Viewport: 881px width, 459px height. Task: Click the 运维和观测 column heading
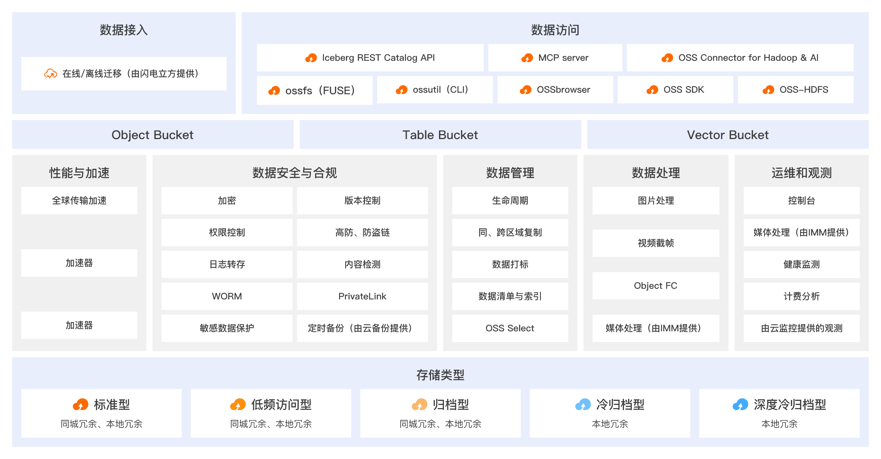802,173
